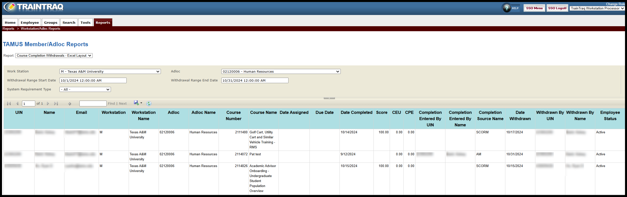Go to the first report page
627x197 pixels.
(x=9, y=104)
